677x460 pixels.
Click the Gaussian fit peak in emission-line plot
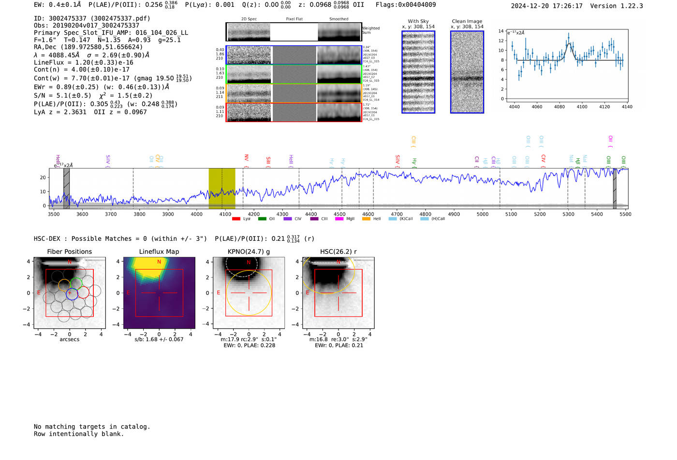point(569,43)
